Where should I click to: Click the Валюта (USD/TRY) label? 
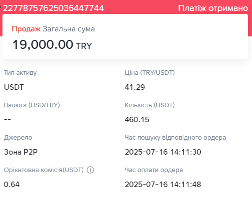[32, 105]
